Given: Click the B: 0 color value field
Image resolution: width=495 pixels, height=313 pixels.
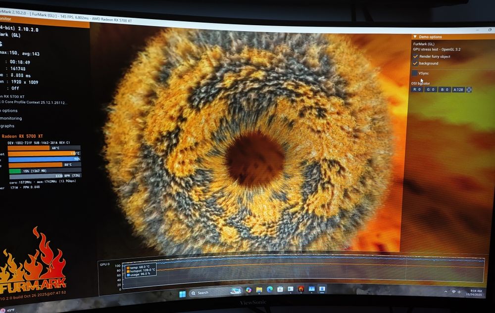Looking at the screenshot, I should 445,89.
